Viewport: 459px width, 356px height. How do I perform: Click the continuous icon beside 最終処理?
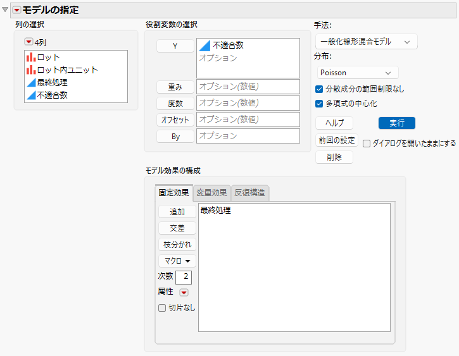click(x=31, y=83)
